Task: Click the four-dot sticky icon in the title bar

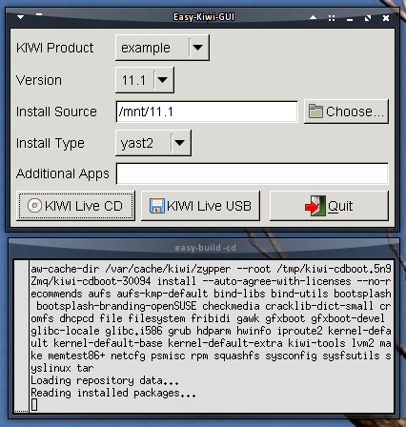Action: point(332,18)
